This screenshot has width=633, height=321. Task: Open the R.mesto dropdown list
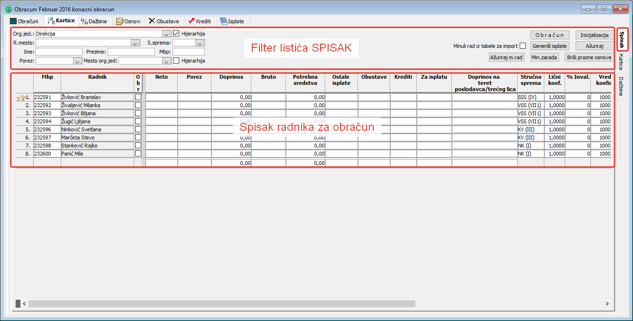[x=135, y=43]
